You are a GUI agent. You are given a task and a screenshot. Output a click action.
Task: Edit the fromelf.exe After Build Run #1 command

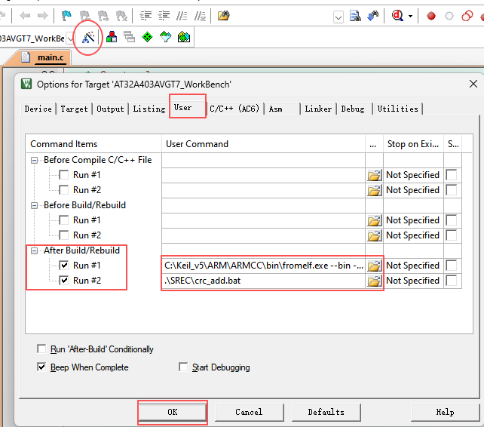pyautogui.click(x=264, y=266)
